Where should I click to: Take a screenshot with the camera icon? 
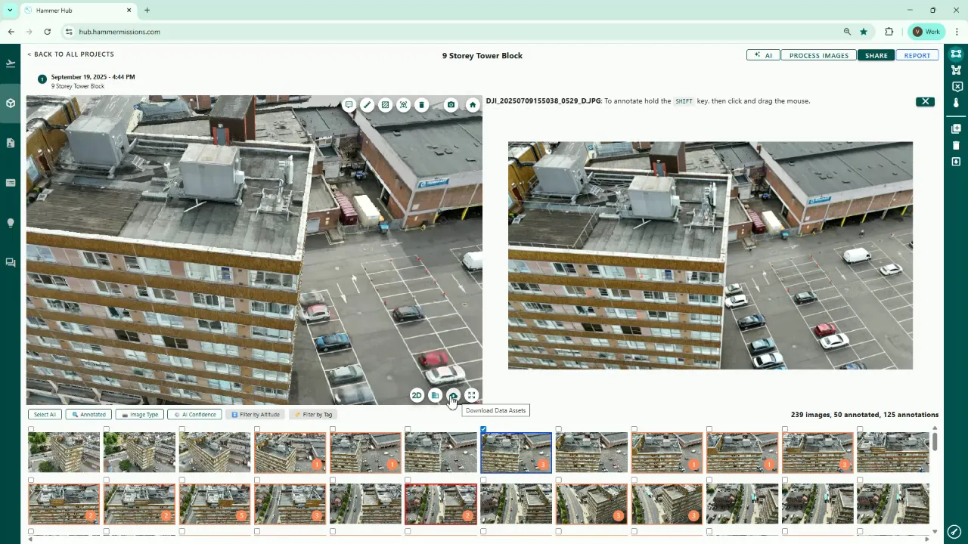coord(451,105)
